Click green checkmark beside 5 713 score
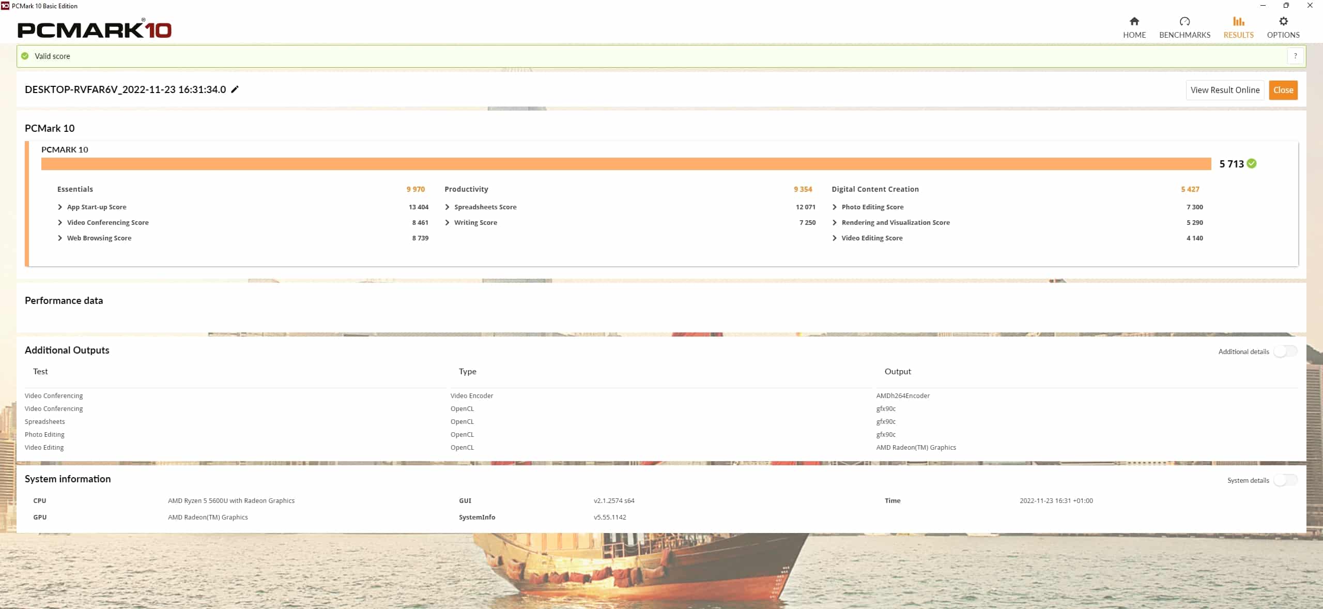The height and width of the screenshot is (609, 1323). 1252,164
